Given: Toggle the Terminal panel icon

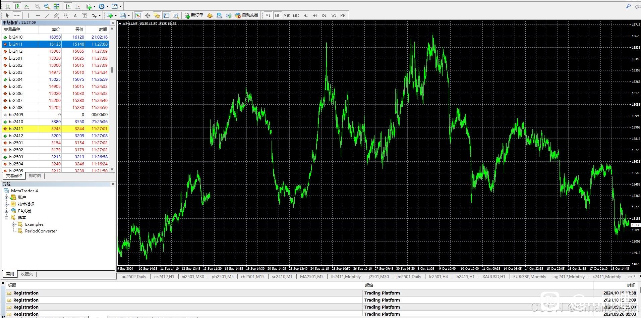Looking at the screenshot, I should (166, 15).
